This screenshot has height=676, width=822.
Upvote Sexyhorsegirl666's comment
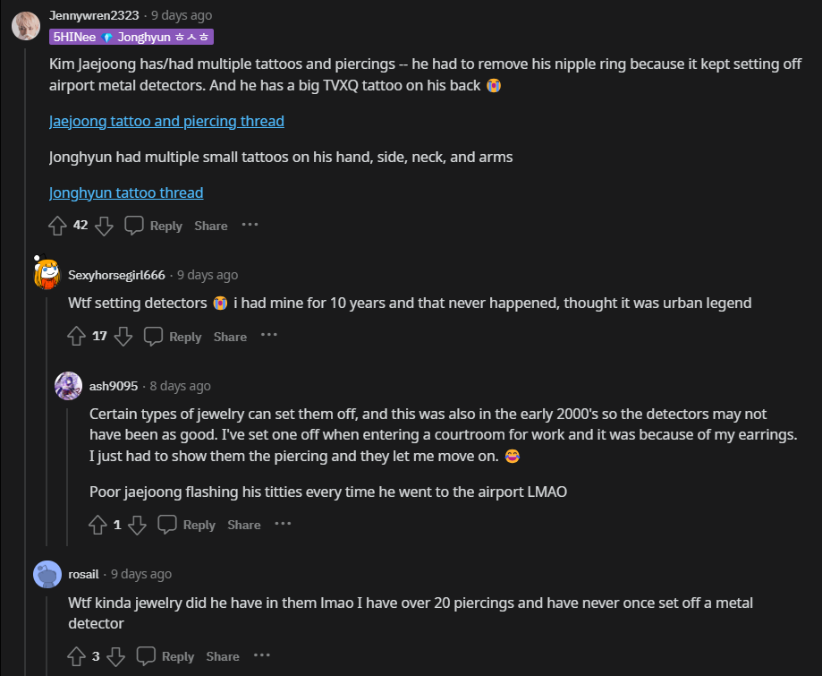(x=77, y=337)
